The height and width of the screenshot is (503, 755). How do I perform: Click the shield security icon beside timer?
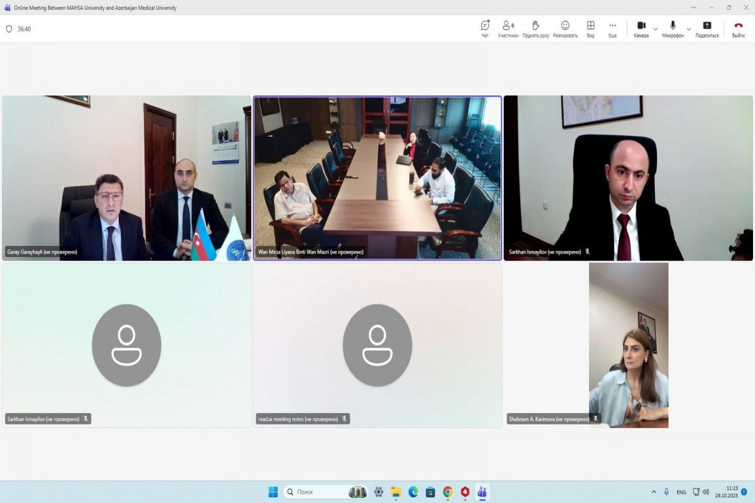tap(9, 29)
